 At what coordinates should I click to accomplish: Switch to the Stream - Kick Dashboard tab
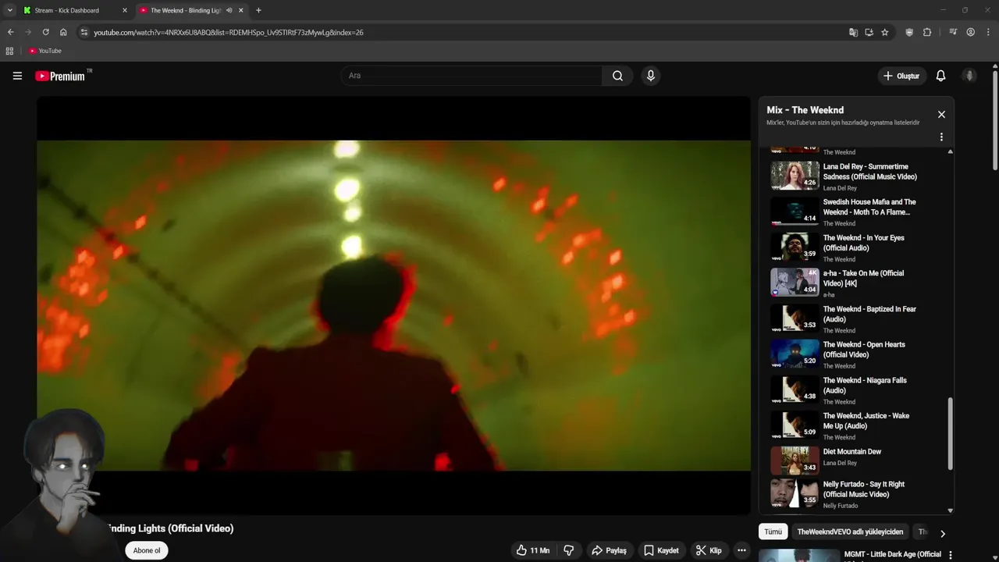[x=73, y=10]
